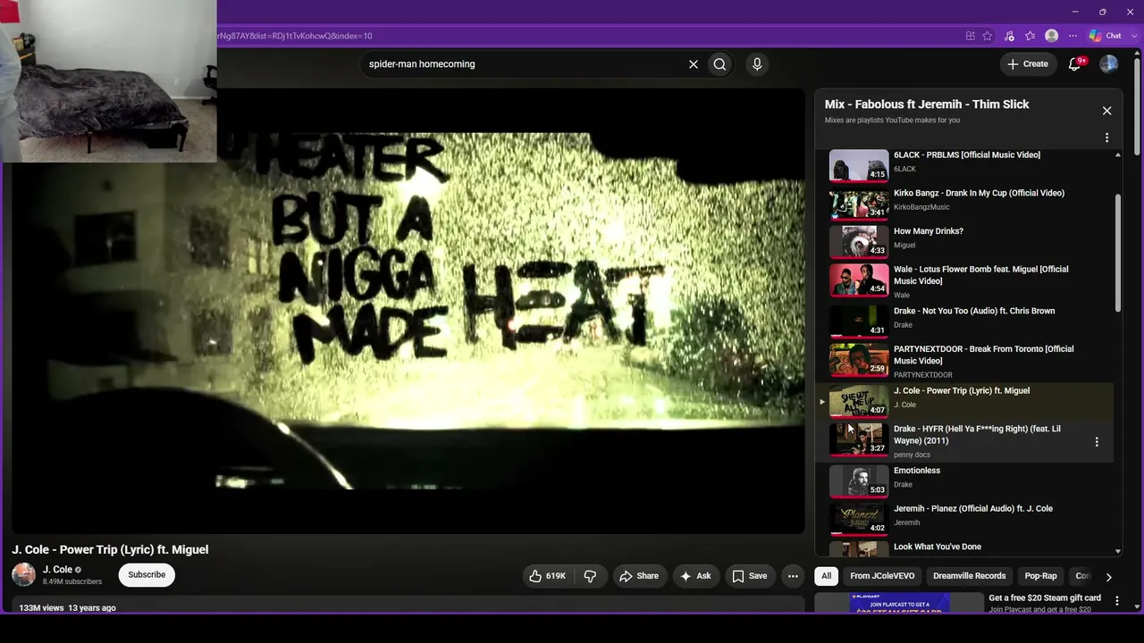Open browser profile avatar in toolbar
The height and width of the screenshot is (643, 1144).
(1052, 36)
